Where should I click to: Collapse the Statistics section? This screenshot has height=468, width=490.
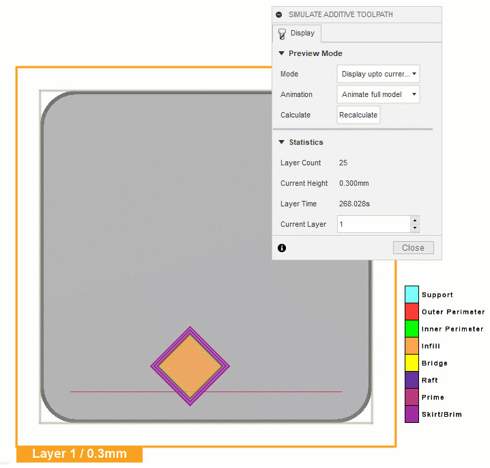(x=281, y=142)
